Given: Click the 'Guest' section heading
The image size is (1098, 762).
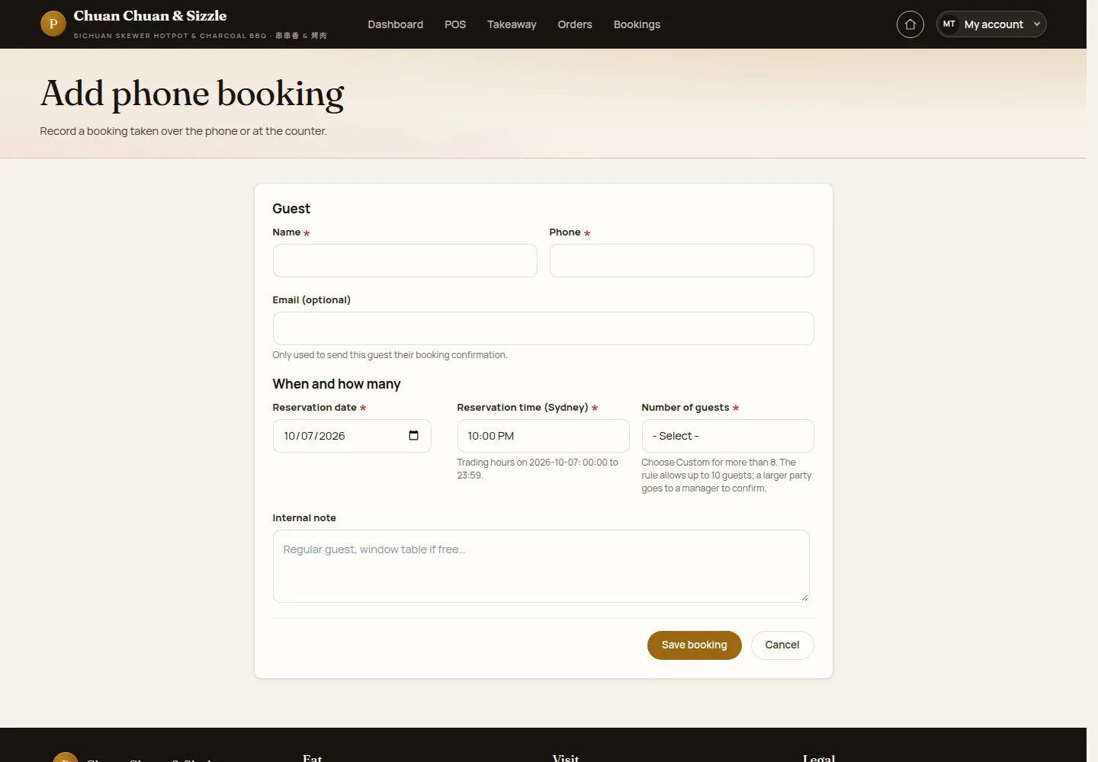Looking at the screenshot, I should (291, 209).
